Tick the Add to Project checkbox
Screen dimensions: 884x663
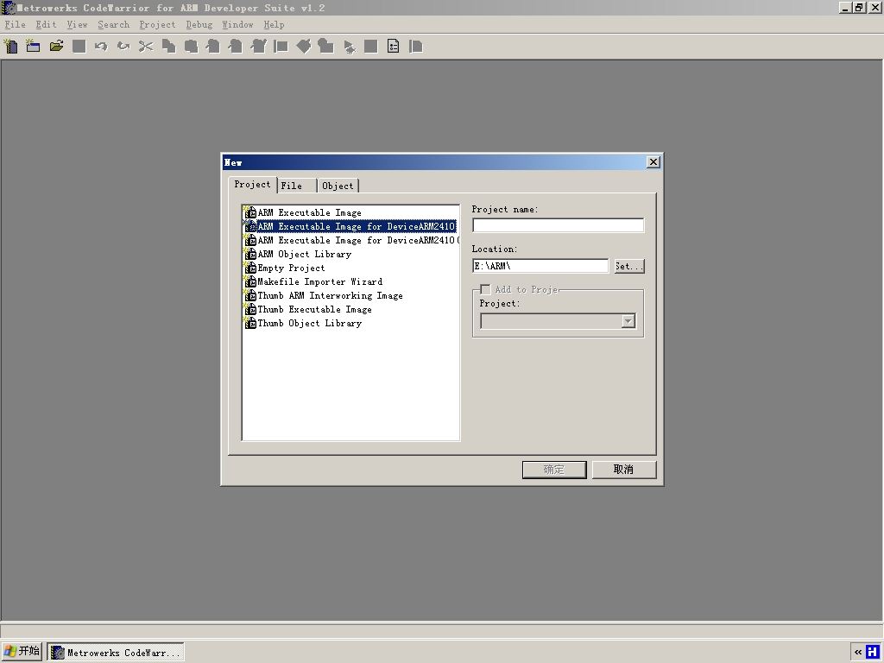pos(485,290)
